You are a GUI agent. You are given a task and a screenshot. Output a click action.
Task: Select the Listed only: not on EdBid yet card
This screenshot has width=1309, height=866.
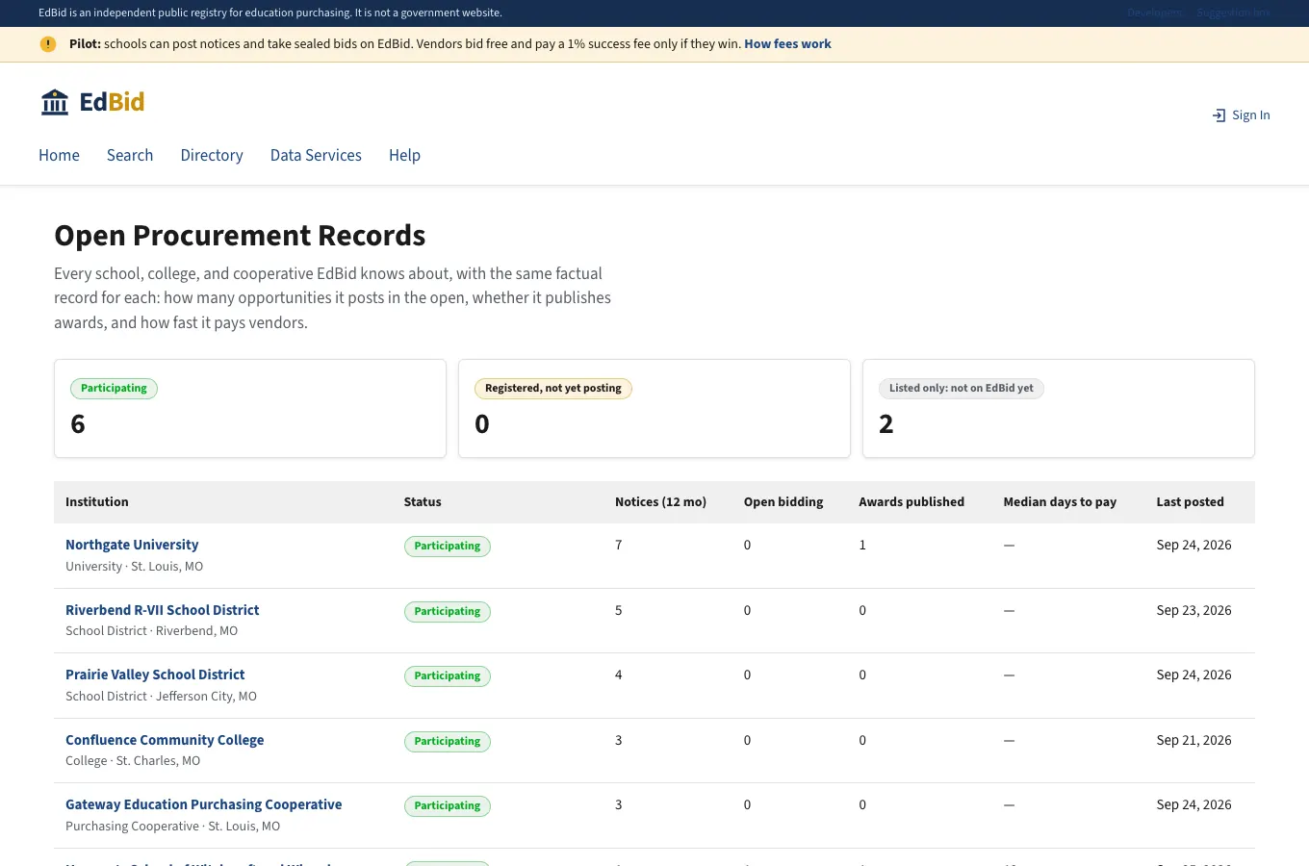[1059, 409]
